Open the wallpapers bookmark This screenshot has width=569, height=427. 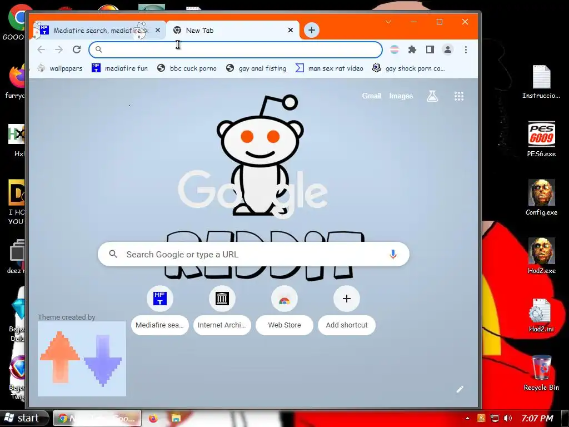(60, 68)
